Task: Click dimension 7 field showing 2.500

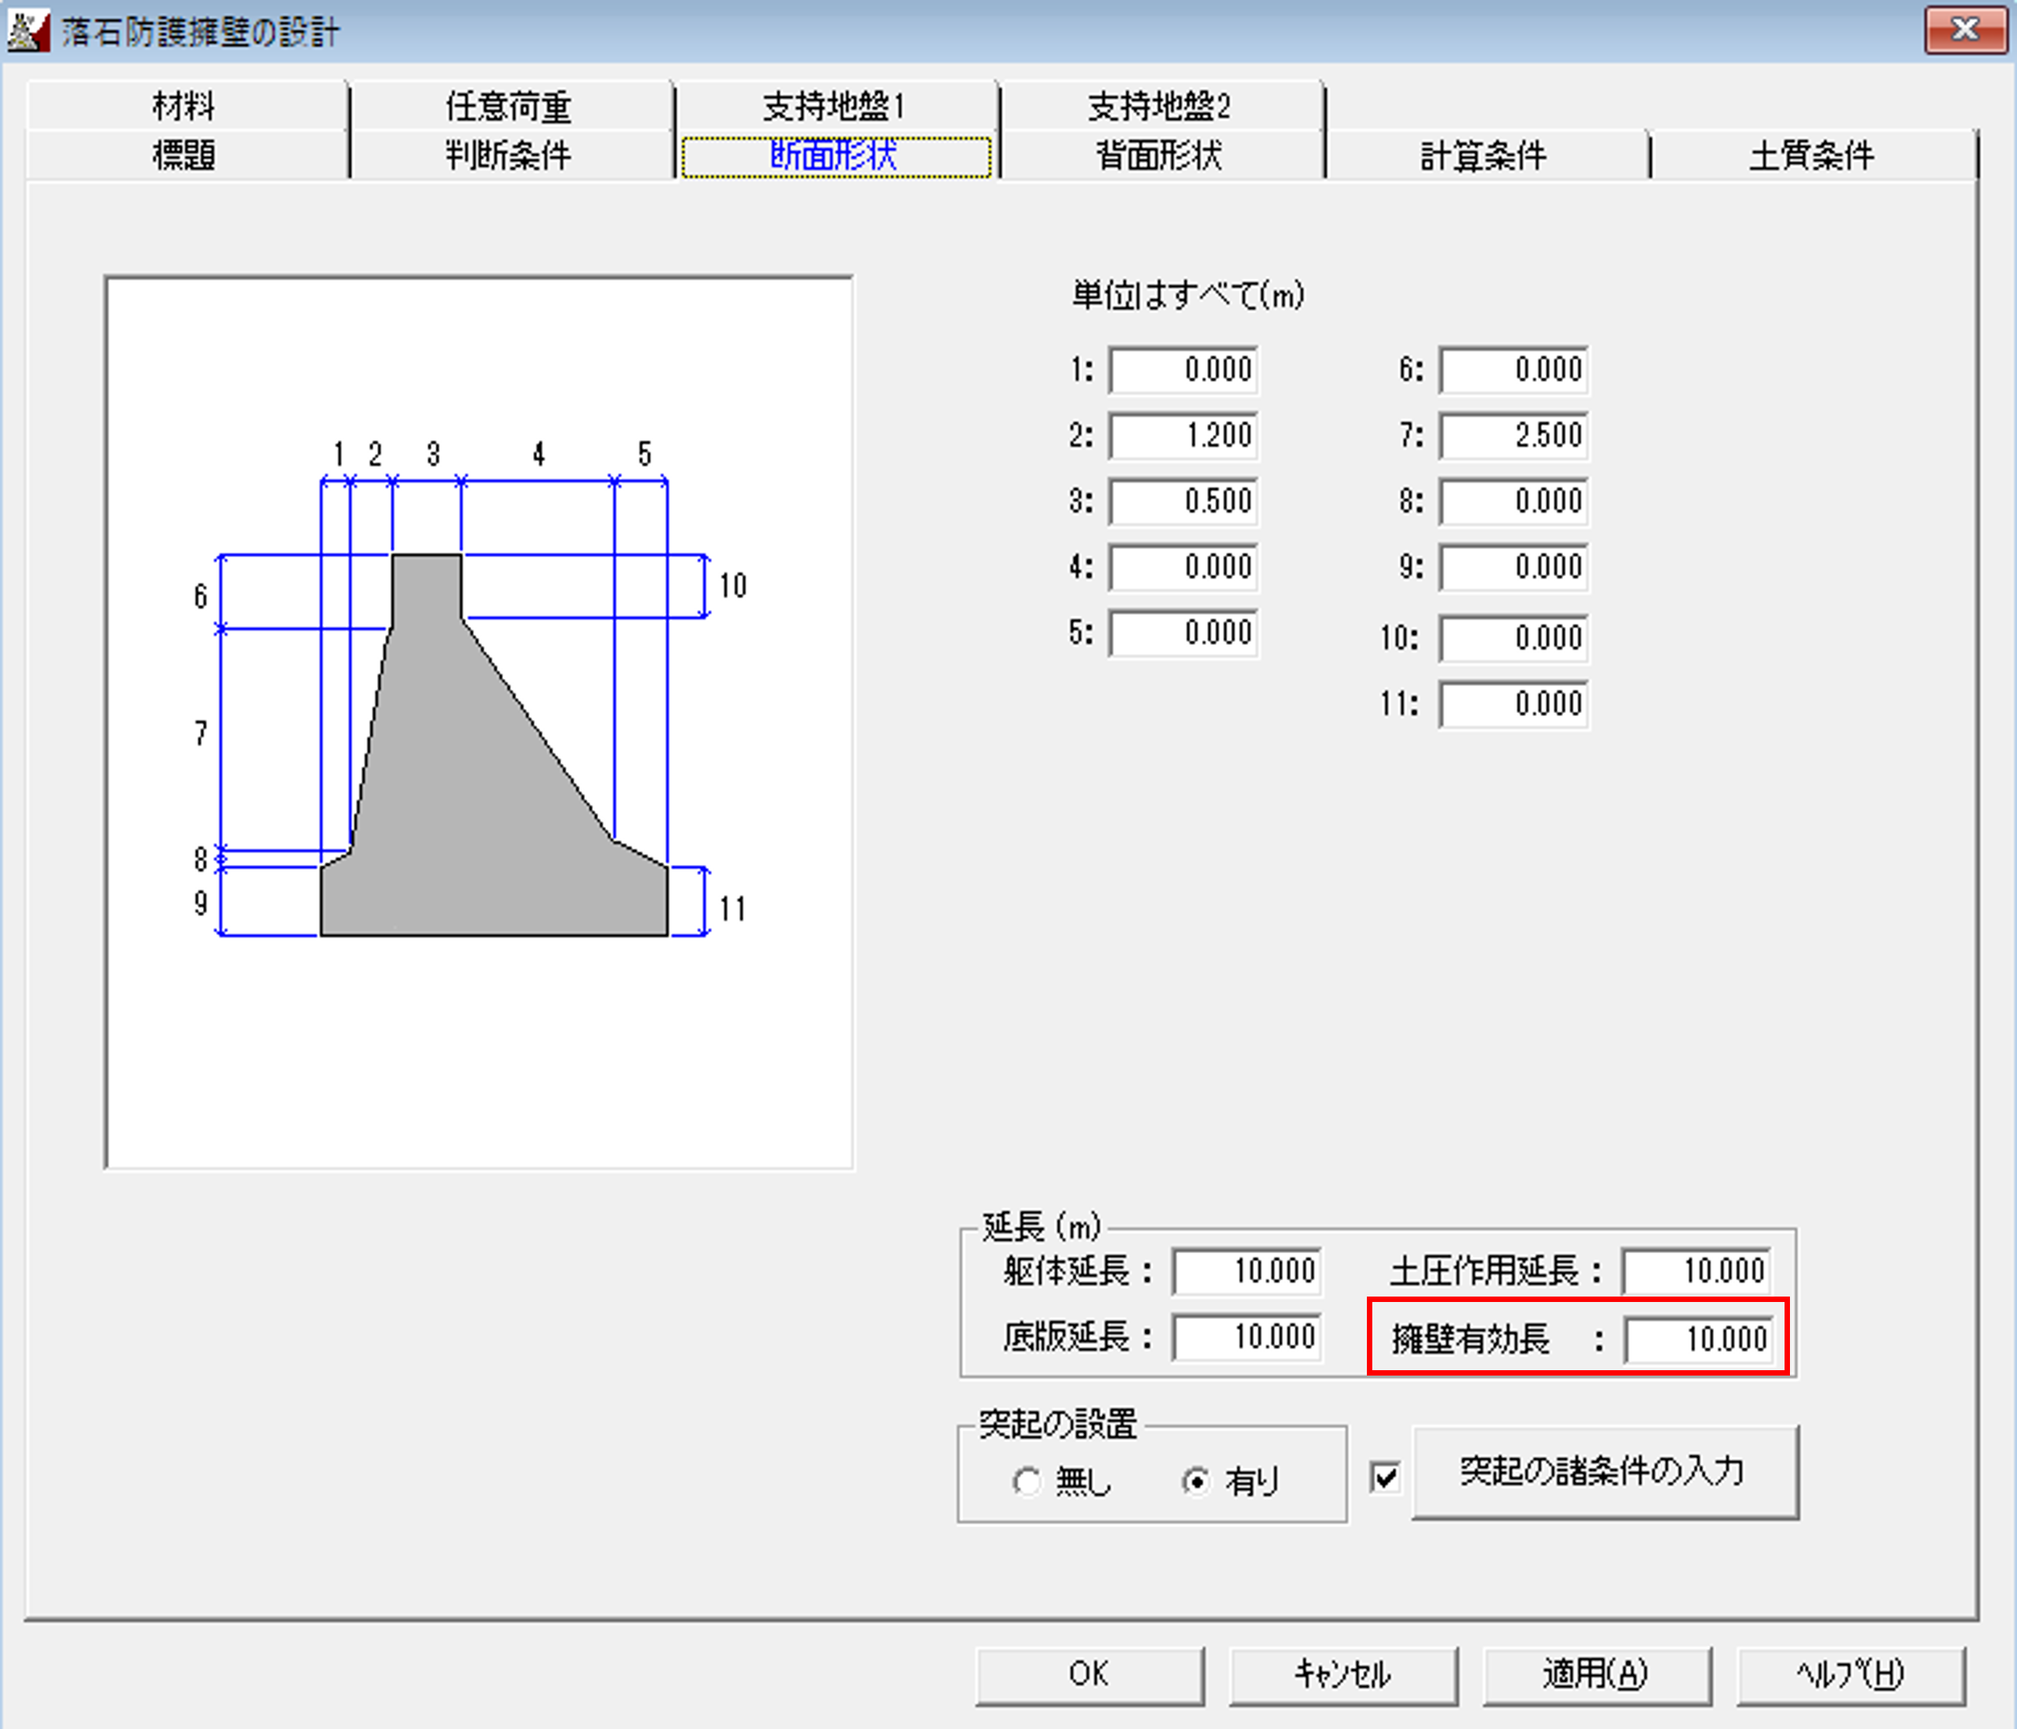Action: (1514, 436)
